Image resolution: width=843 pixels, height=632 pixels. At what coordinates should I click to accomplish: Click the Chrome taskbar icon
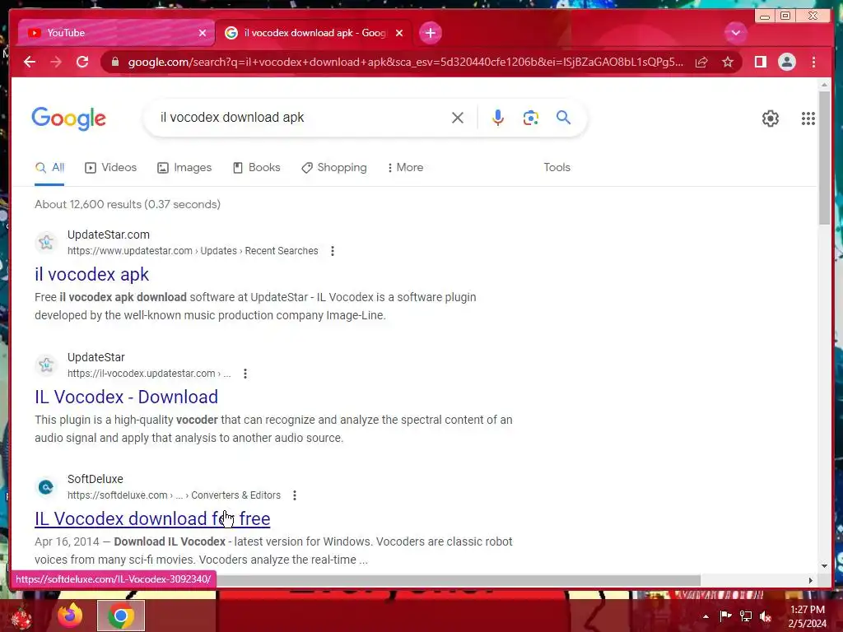121,616
